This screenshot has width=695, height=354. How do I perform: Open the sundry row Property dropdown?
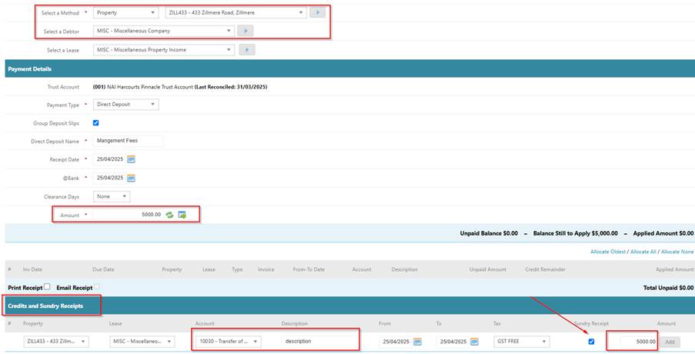pos(56,342)
